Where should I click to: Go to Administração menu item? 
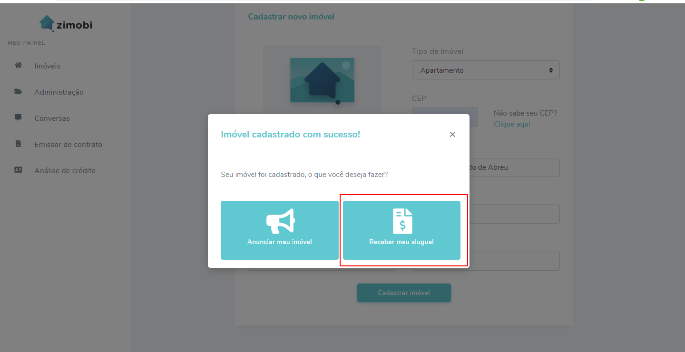pos(59,92)
